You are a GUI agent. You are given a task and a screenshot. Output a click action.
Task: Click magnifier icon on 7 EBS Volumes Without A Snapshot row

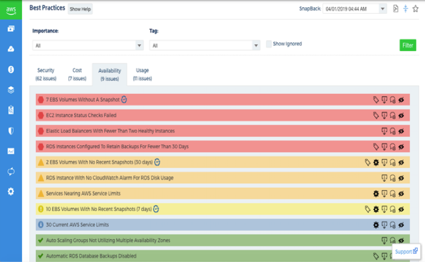coord(393,100)
